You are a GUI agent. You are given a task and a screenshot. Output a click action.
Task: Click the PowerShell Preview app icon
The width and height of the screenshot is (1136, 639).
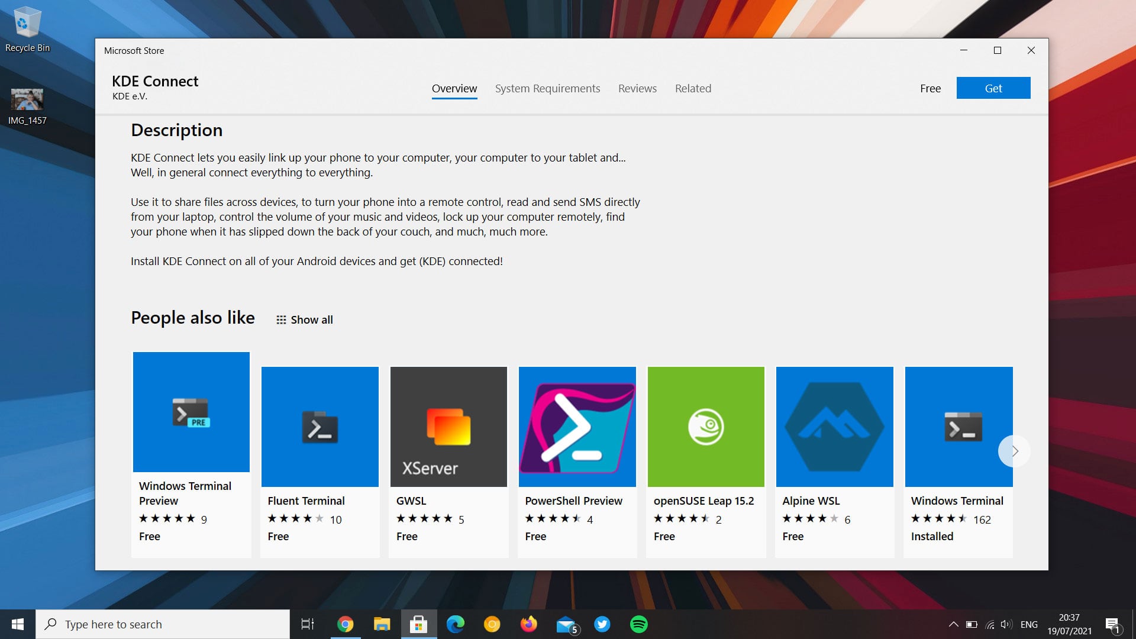tap(577, 427)
